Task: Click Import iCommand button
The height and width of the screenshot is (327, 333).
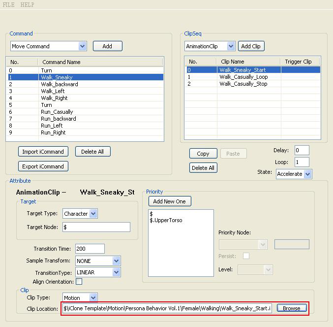Action: tap(43, 152)
